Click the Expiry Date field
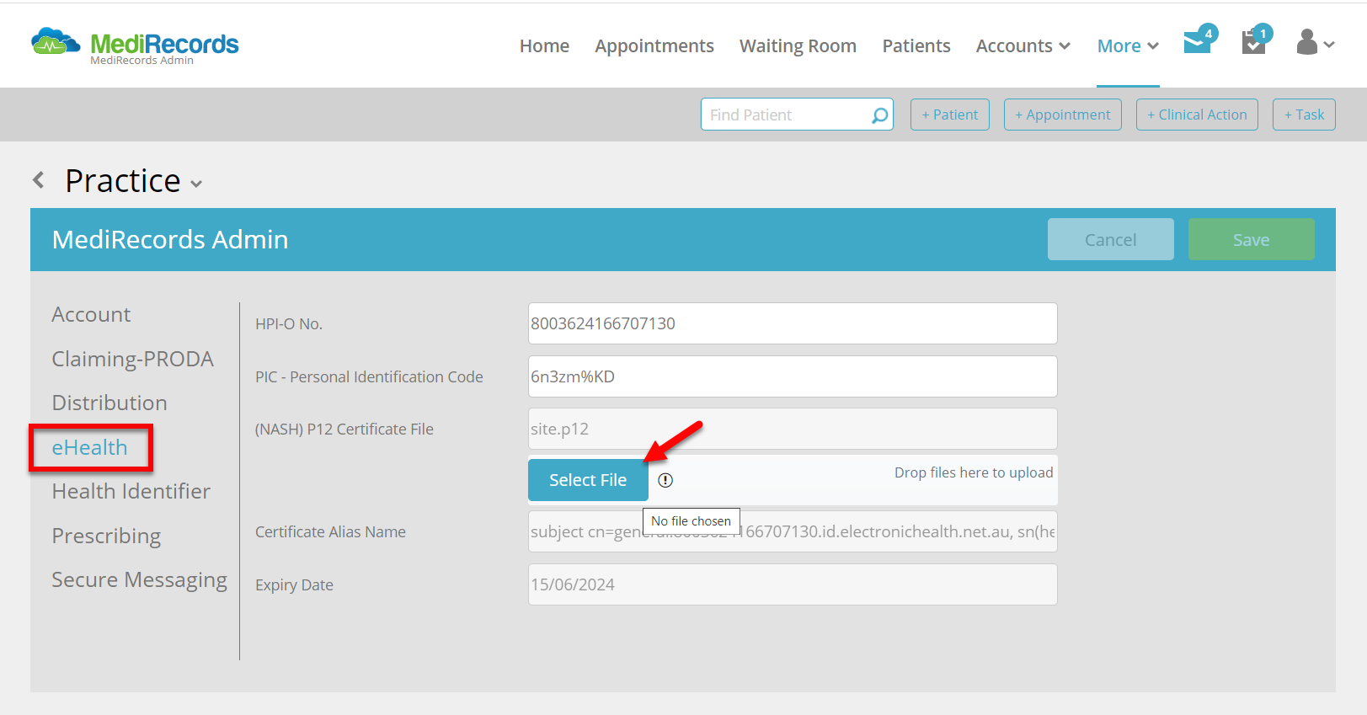Screen dimensions: 1367x715 (793, 584)
